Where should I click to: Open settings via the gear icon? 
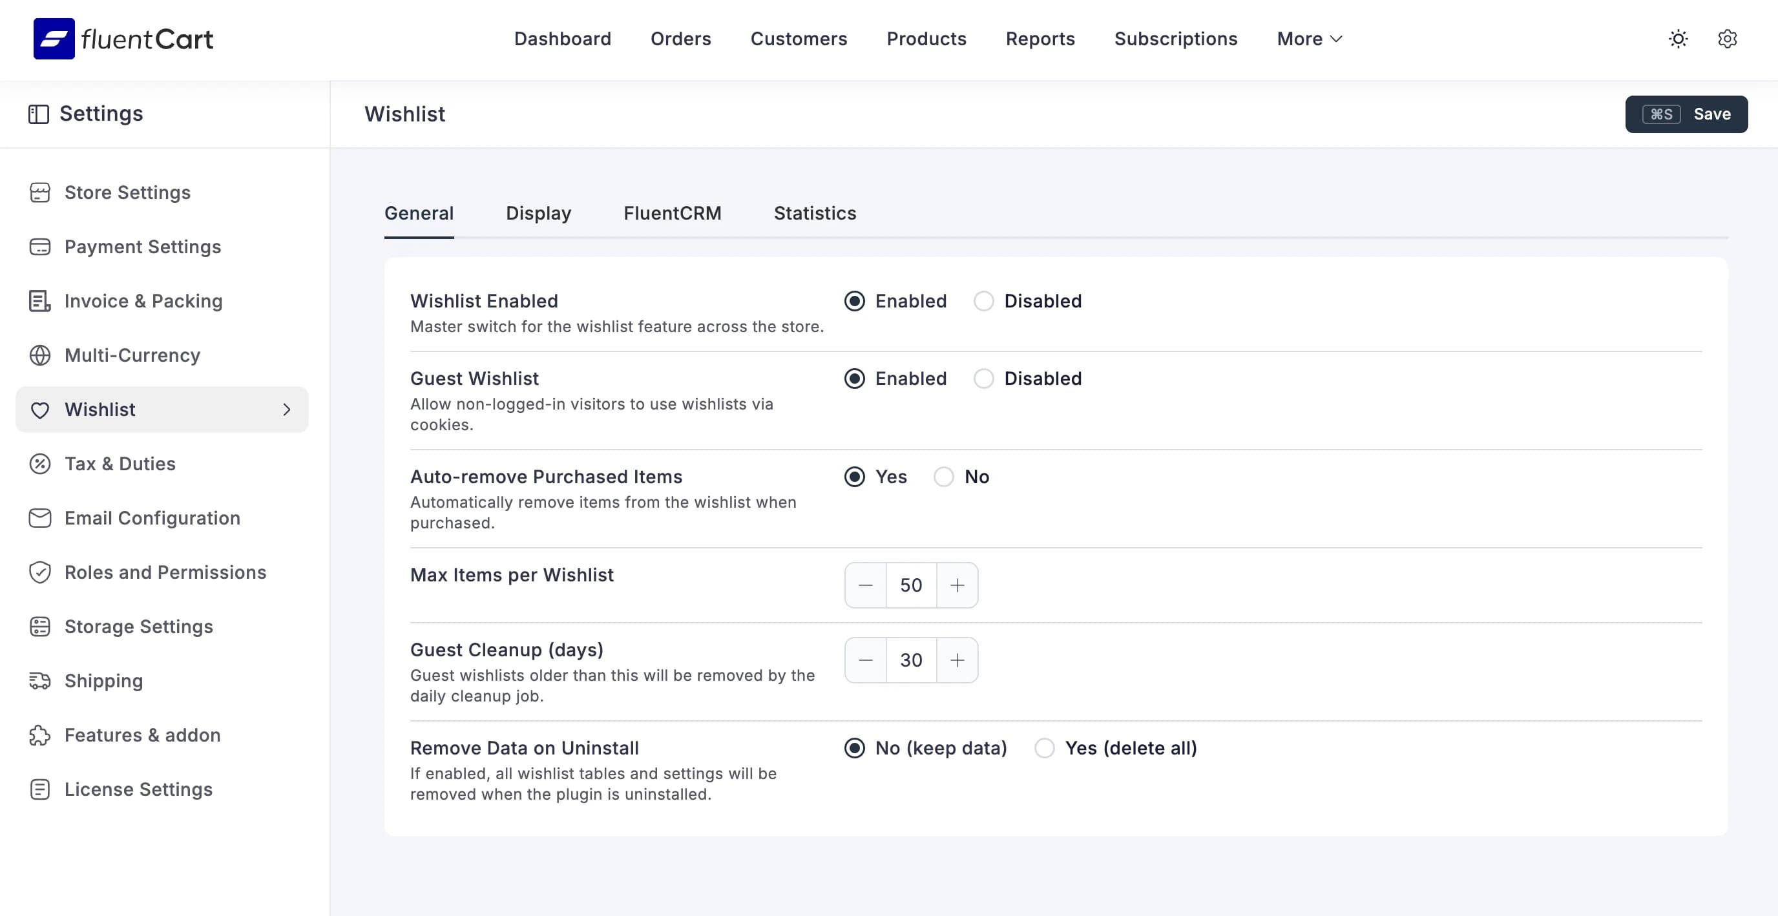click(x=1728, y=39)
